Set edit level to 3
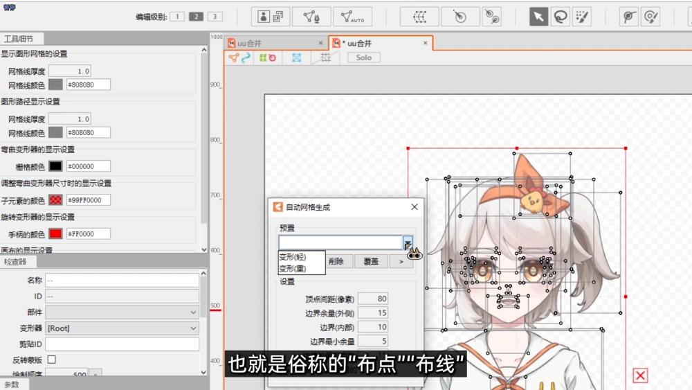 tap(215, 17)
